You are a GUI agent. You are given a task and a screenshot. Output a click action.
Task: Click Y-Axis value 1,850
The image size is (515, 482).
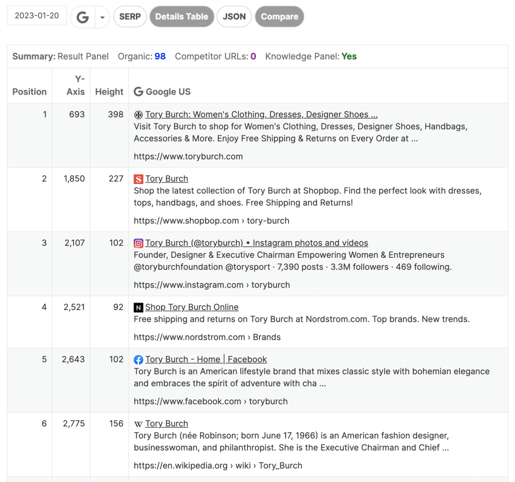pyautogui.click(x=74, y=178)
